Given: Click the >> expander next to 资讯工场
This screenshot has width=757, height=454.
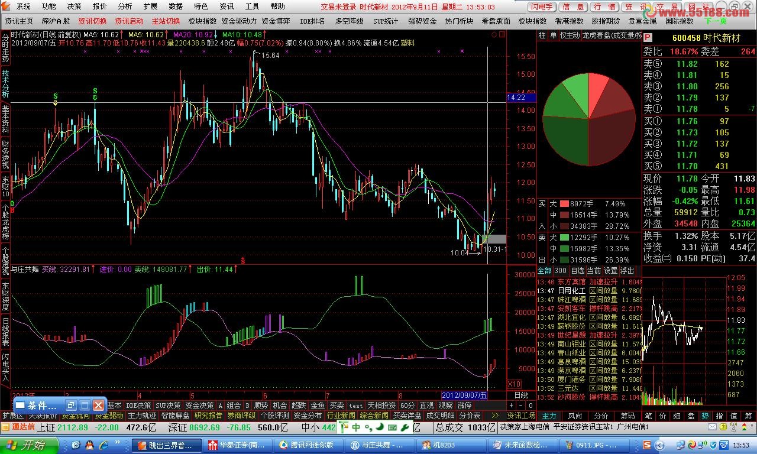Looking at the screenshot, I should 495,416.
